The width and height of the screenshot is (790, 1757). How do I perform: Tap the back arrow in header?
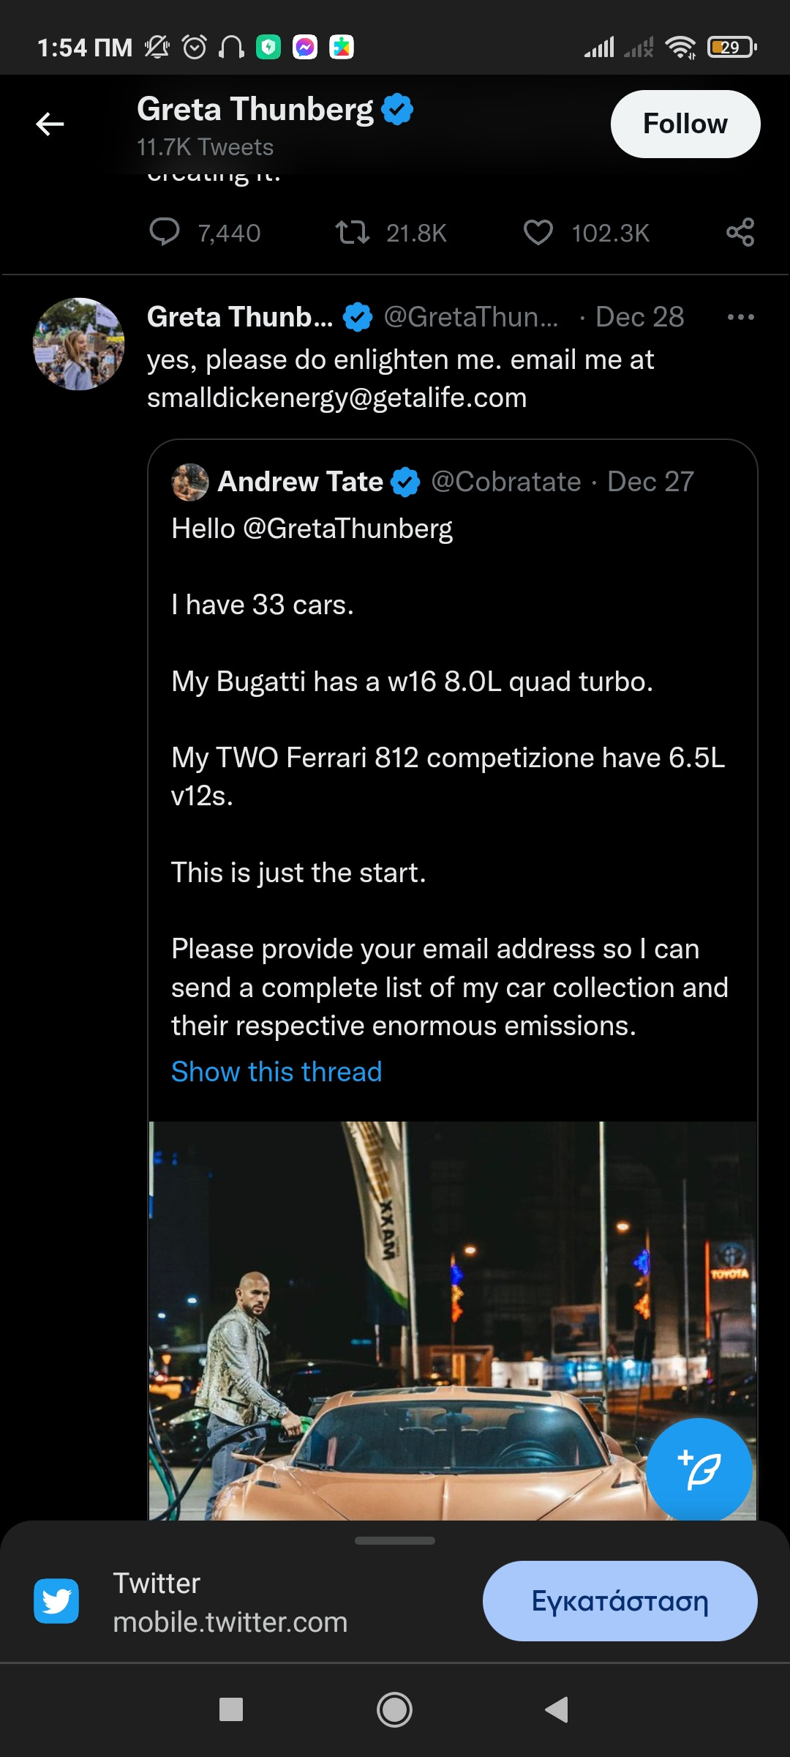[50, 124]
